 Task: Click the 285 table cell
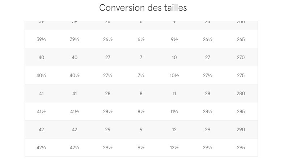[241, 111]
